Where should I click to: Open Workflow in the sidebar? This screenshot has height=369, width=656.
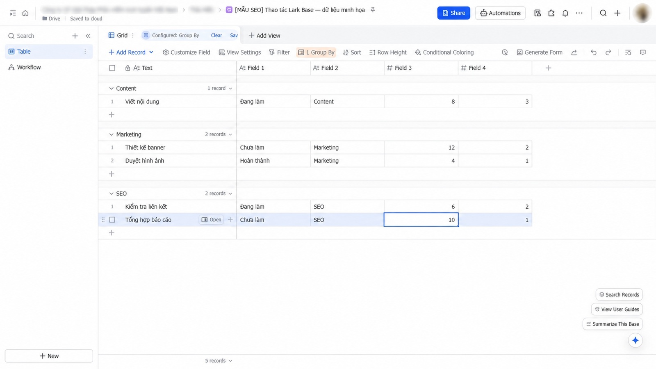(49, 67)
